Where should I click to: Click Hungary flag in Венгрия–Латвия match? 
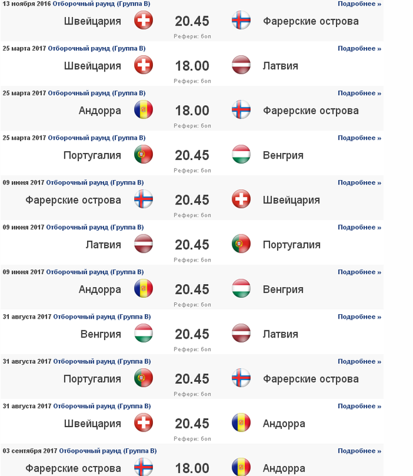[144, 334]
